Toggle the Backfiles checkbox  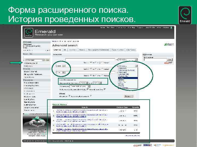point(105,89)
